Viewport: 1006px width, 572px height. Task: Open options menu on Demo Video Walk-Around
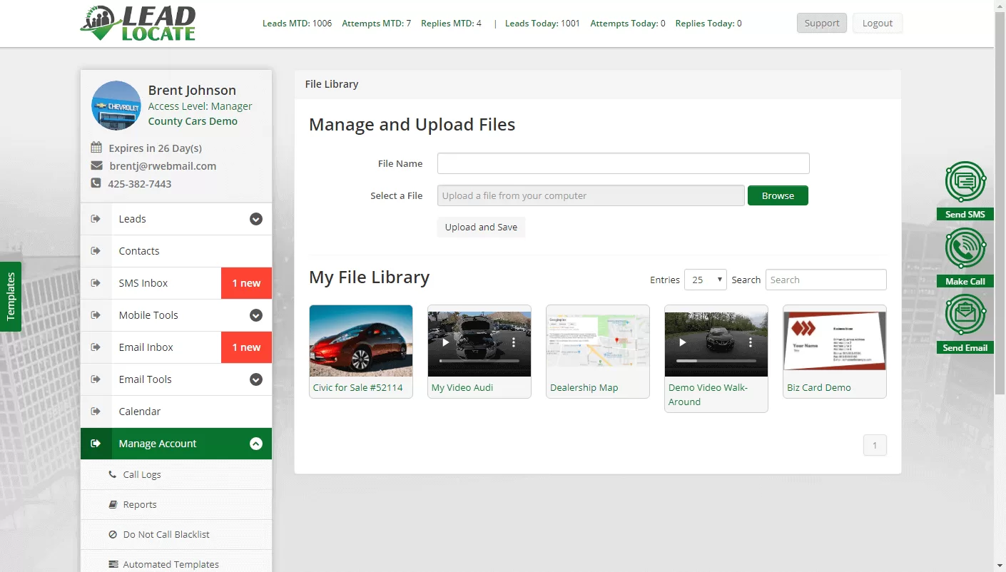pyautogui.click(x=751, y=343)
